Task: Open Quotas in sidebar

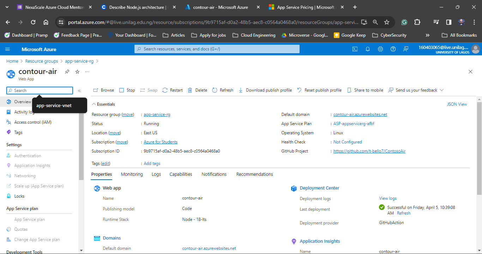Action: [17, 229]
